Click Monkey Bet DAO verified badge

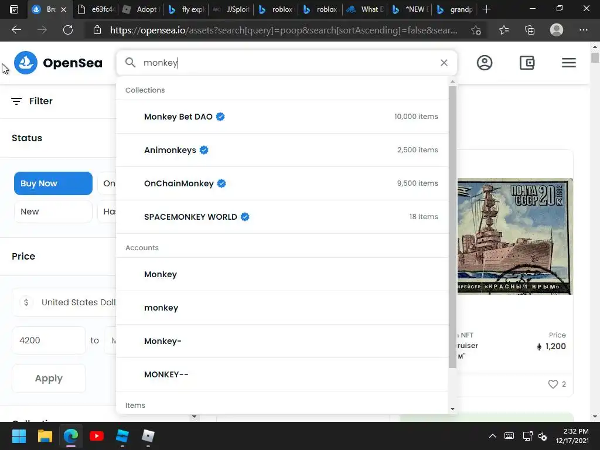pyautogui.click(x=220, y=117)
